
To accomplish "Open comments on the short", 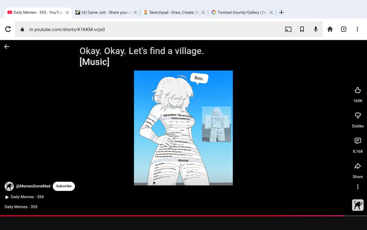I will [358, 141].
